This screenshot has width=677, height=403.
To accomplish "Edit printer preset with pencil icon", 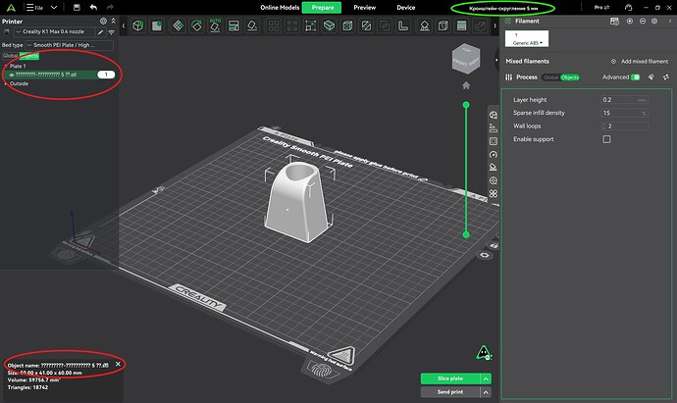I will click(x=101, y=32).
